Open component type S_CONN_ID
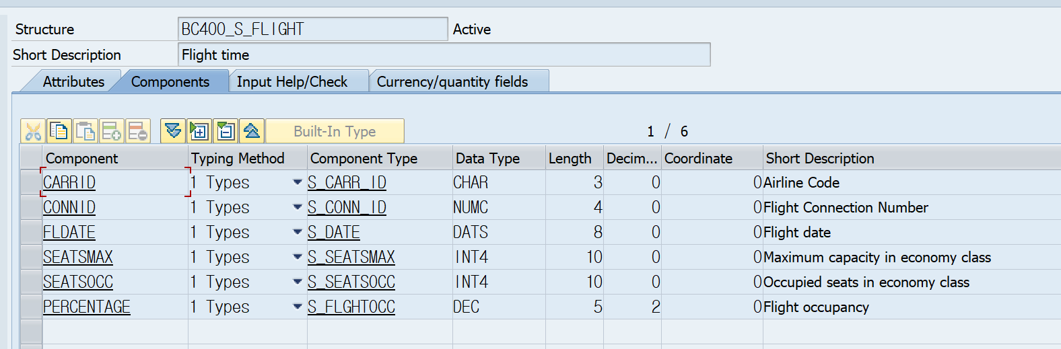Image resolution: width=1061 pixels, height=349 pixels. 347,207
